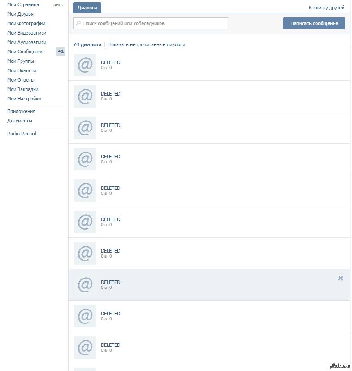
Task: Open Мои Друзья in the sidebar
Action: (20, 14)
